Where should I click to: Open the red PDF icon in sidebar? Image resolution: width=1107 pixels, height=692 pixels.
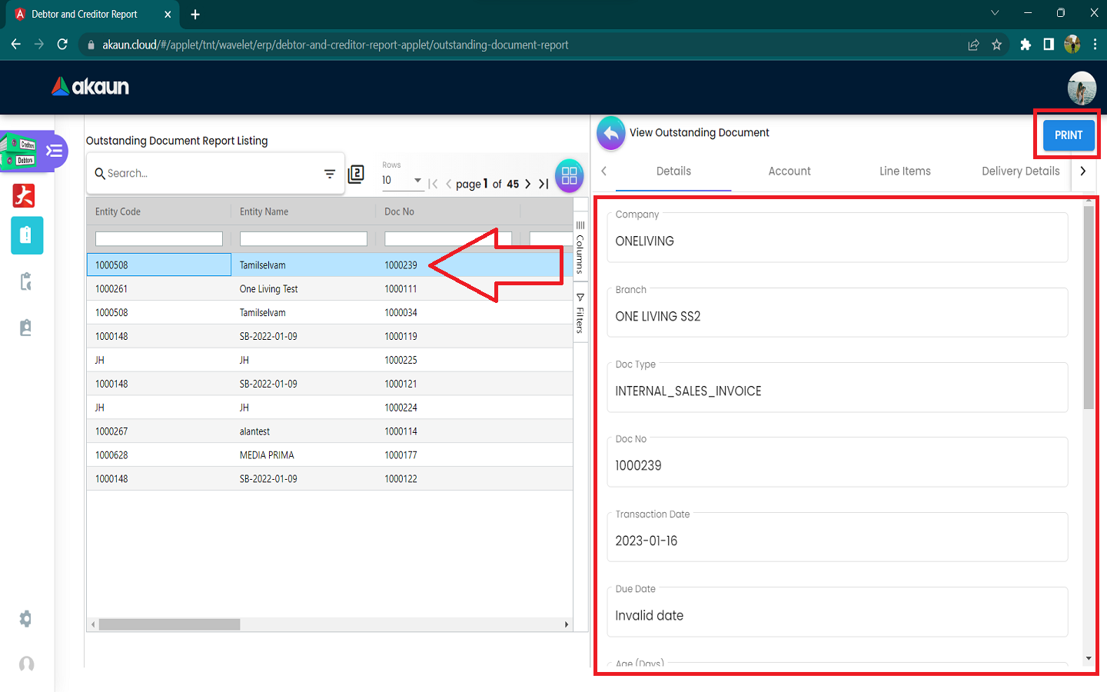click(x=24, y=196)
